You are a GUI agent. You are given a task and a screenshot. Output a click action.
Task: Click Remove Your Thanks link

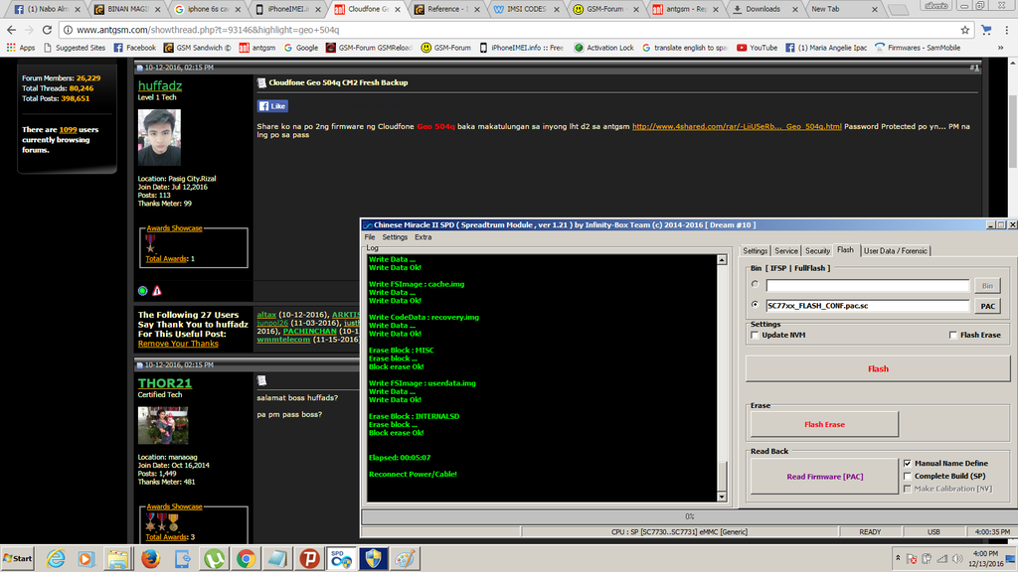pyautogui.click(x=178, y=344)
